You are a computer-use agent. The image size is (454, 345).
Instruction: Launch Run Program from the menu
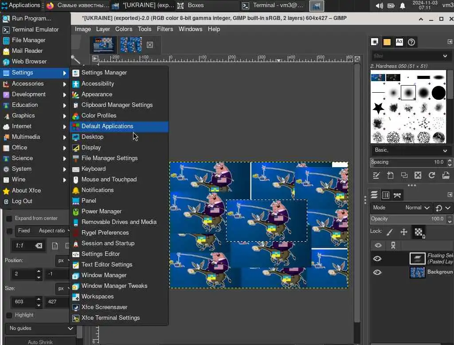[35, 19]
